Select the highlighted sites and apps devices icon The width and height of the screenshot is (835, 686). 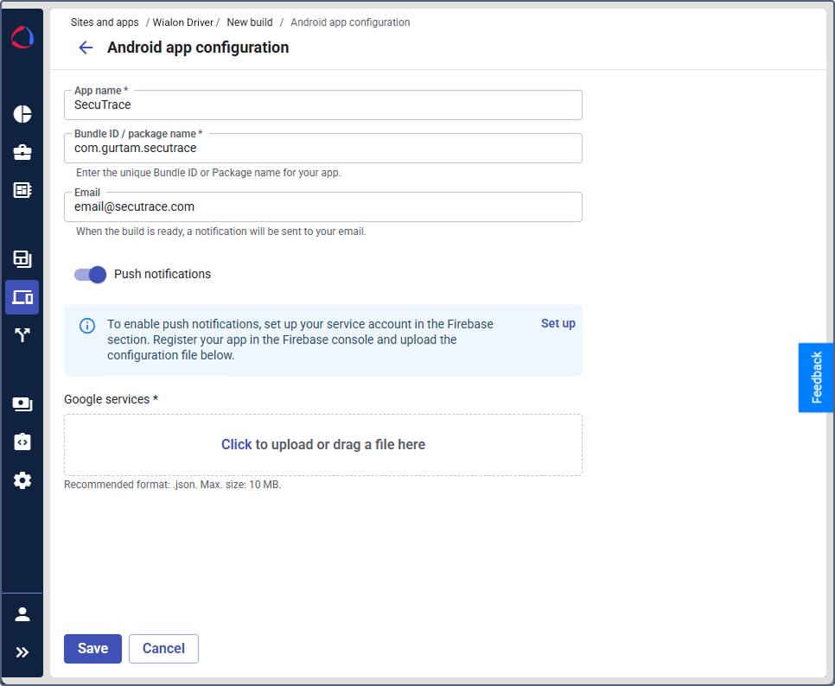tap(22, 297)
